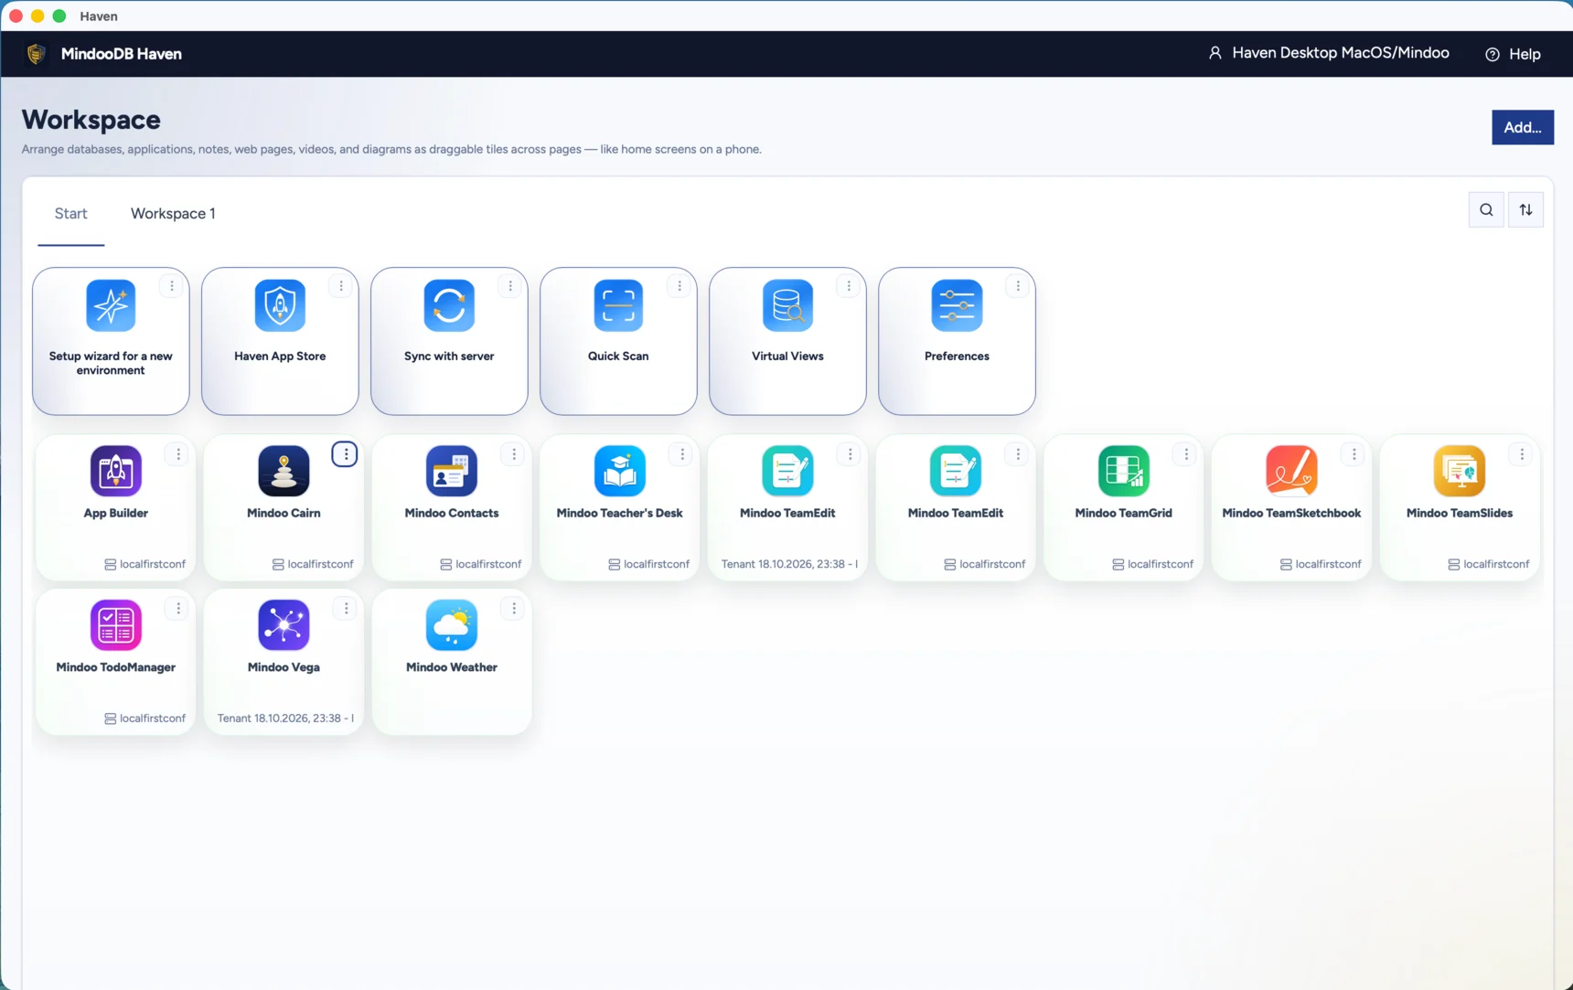Open the Mindoo TeamGrid spreadsheet icon
Viewport: 1573px width, 990px height.
[x=1123, y=471]
